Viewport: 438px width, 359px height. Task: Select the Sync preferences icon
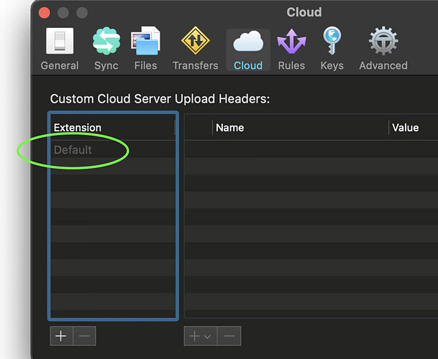pyautogui.click(x=106, y=41)
